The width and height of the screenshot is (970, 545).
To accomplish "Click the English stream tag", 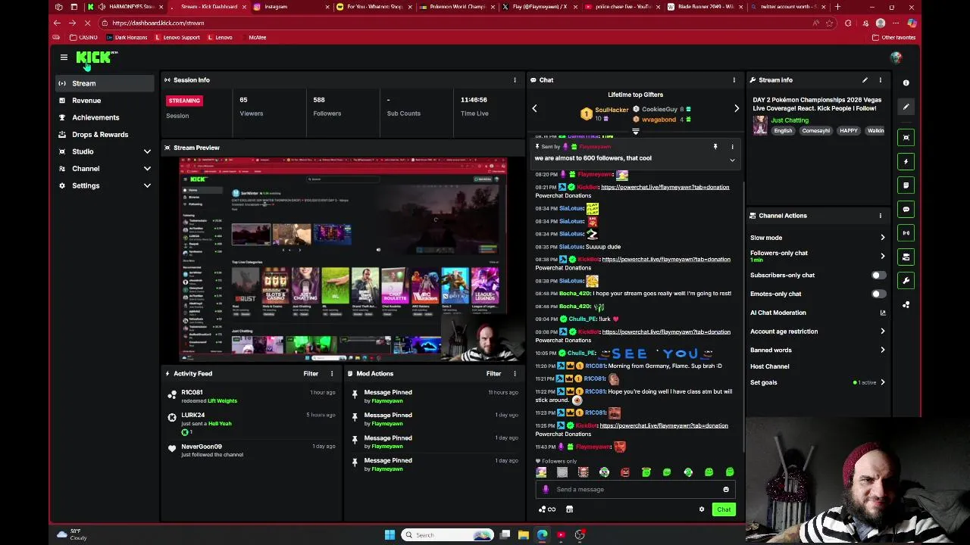I will coord(783,131).
